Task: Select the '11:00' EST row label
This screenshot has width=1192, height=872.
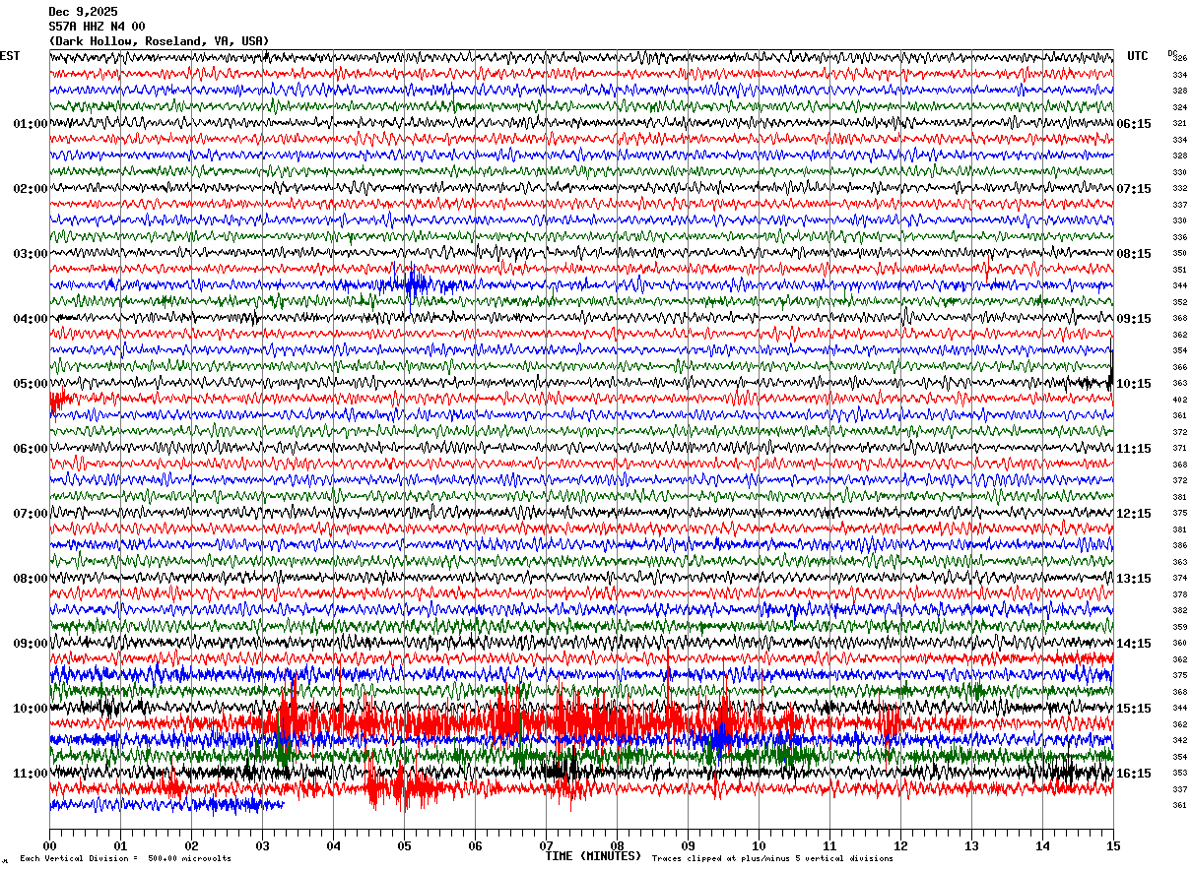Action: point(31,774)
